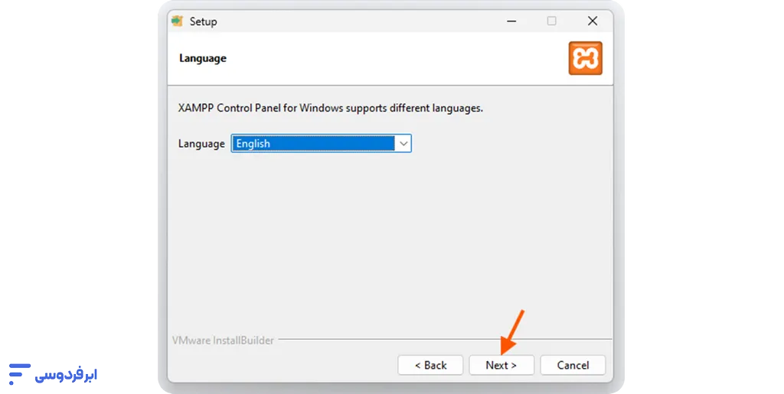
Task: Open the Language dropdown arrow
Action: click(403, 144)
